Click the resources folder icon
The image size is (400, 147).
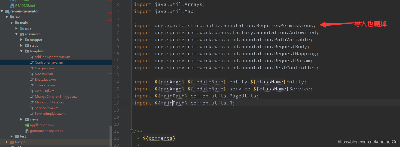[x=22, y=34]
